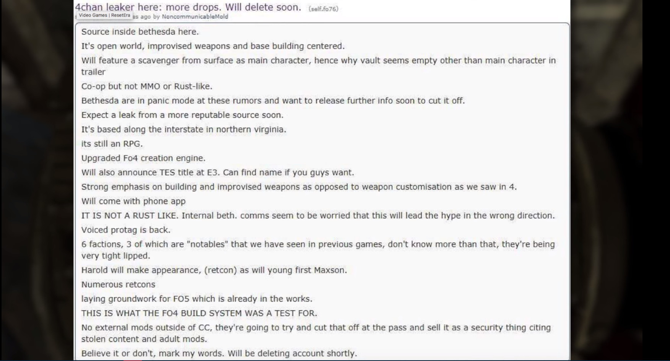Click the "laying groundwork for FO5" line
This screenshot has width=670, height=361.
point(197,299)
